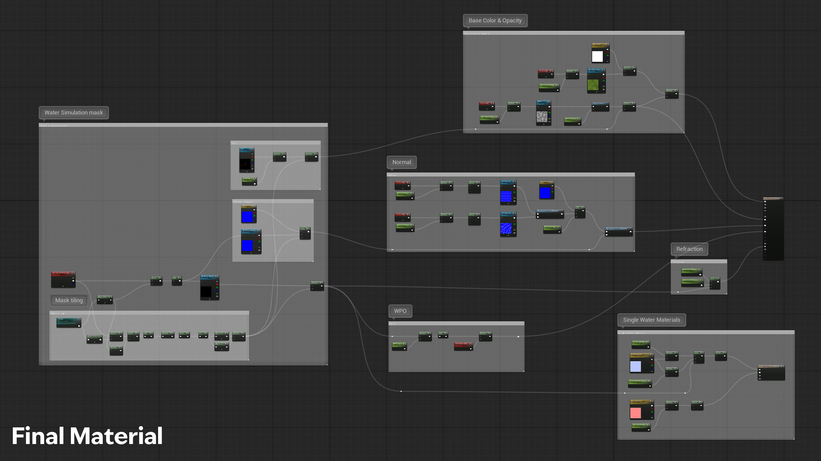
Task: Click the light blue ScatteringColor swatch
Action: (x=635, y=367)
